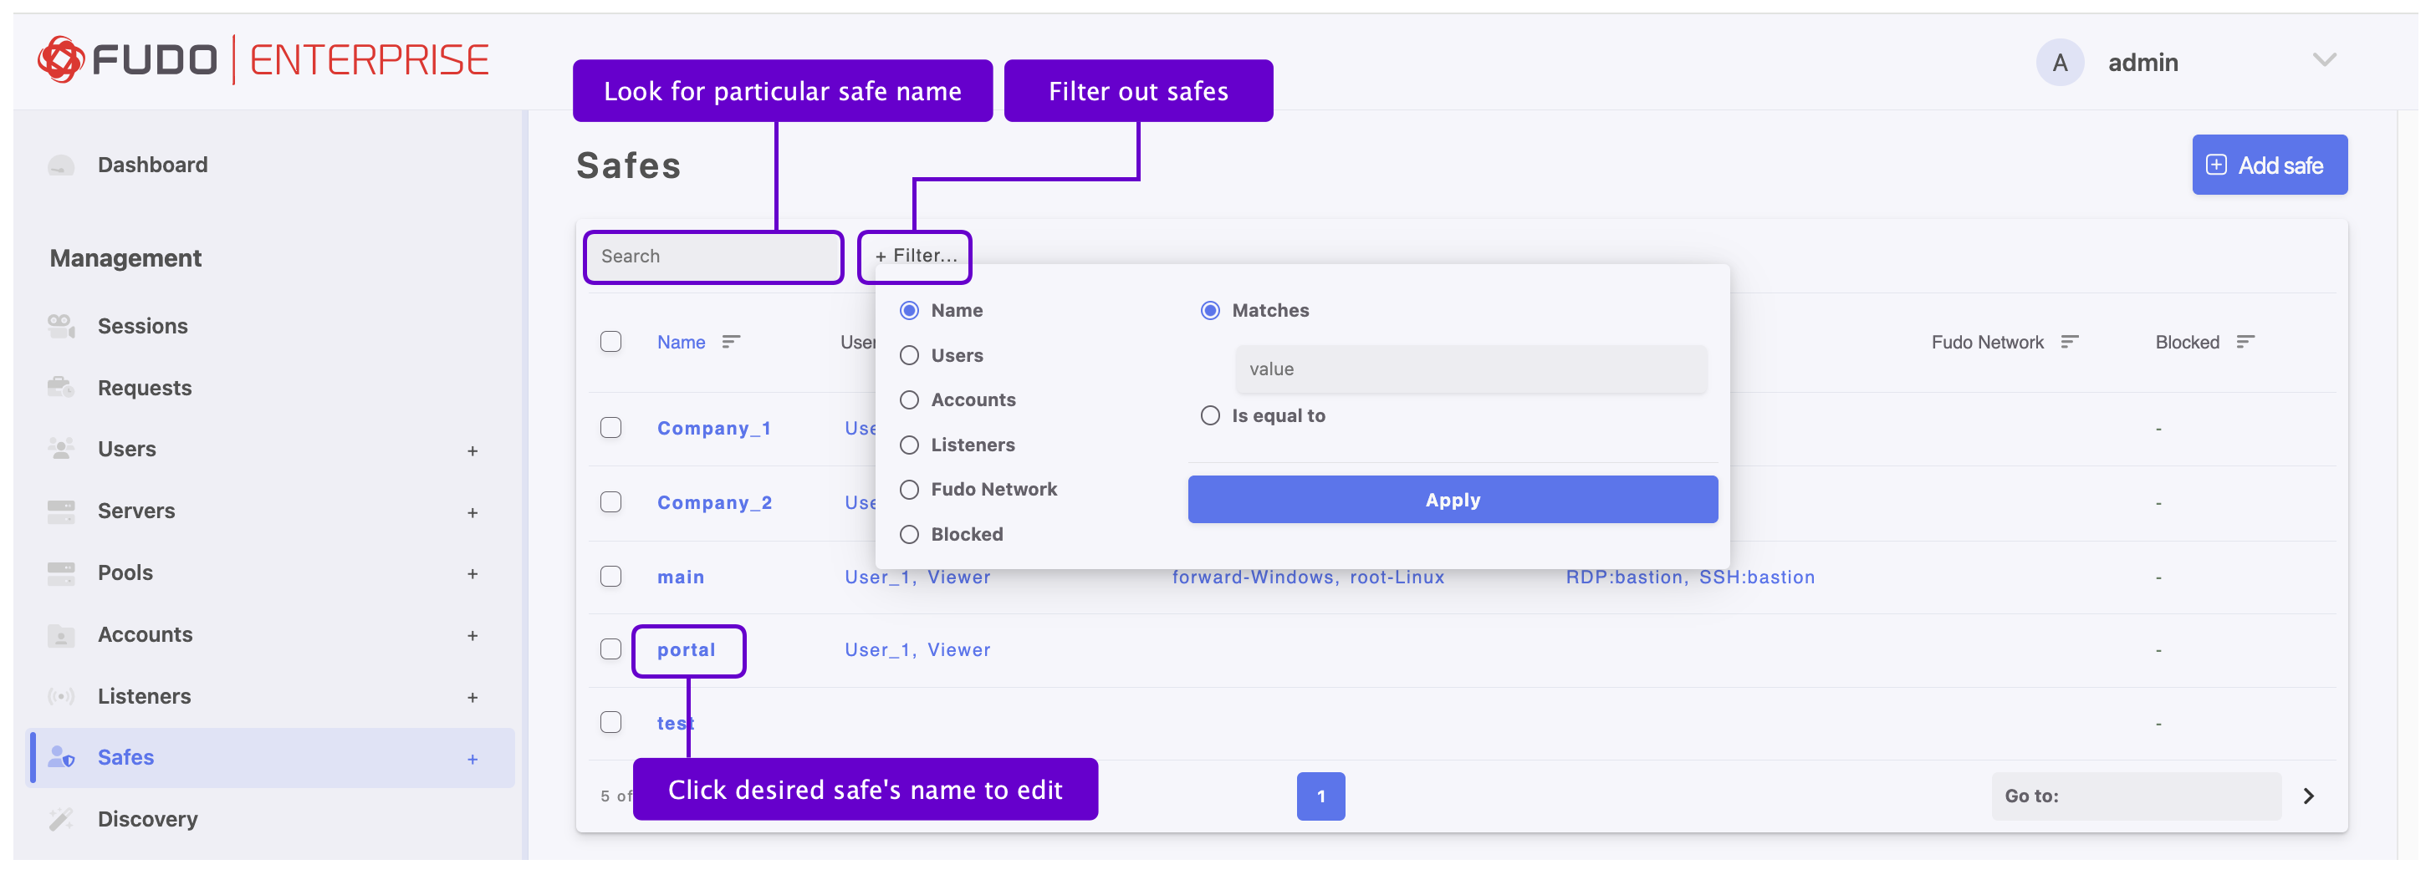Open the main safe link
The width and height of the screenshot is (2431, 880).
681,577
